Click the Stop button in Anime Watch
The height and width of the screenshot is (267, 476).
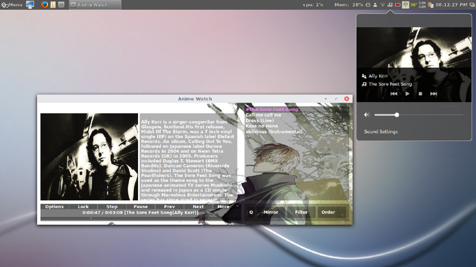pos(112,206)
